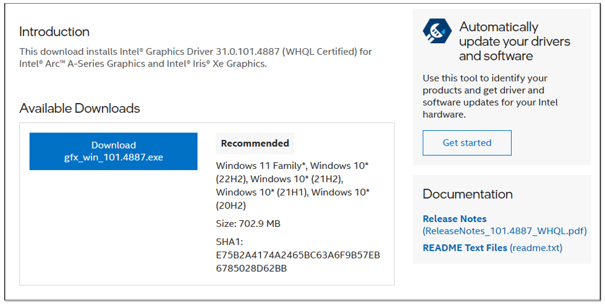The height and width of the screenshot is (304, 605).
Task: Click the readme.txt file name in parentheses
Action: [536, 248]
